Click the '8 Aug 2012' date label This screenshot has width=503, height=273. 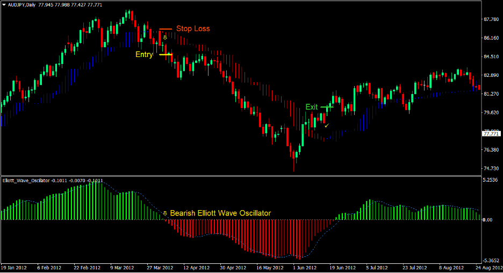(x=451, y=268)
